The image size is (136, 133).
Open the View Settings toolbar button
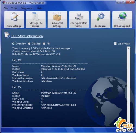(14, 19)
